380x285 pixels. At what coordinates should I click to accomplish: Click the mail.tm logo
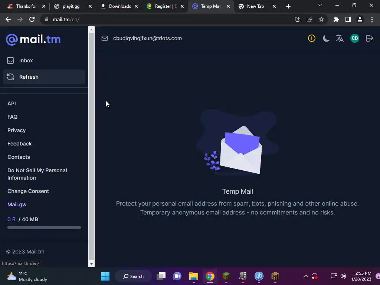(33, 39)
